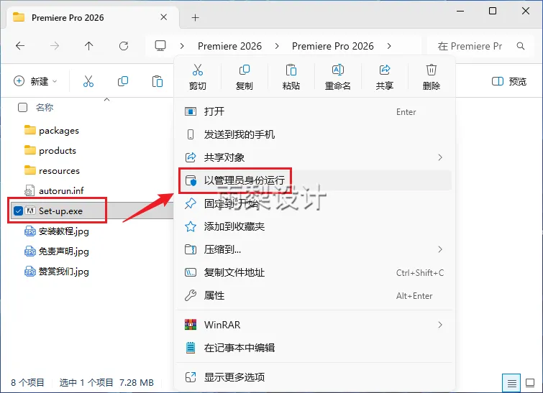Select the Set-up.exe file name
The height and width of the screenshot is (393, 543).
[60, 211]
